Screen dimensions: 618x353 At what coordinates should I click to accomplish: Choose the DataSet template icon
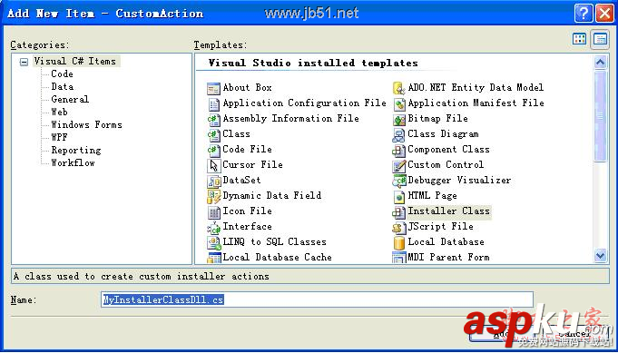[213, 181]
